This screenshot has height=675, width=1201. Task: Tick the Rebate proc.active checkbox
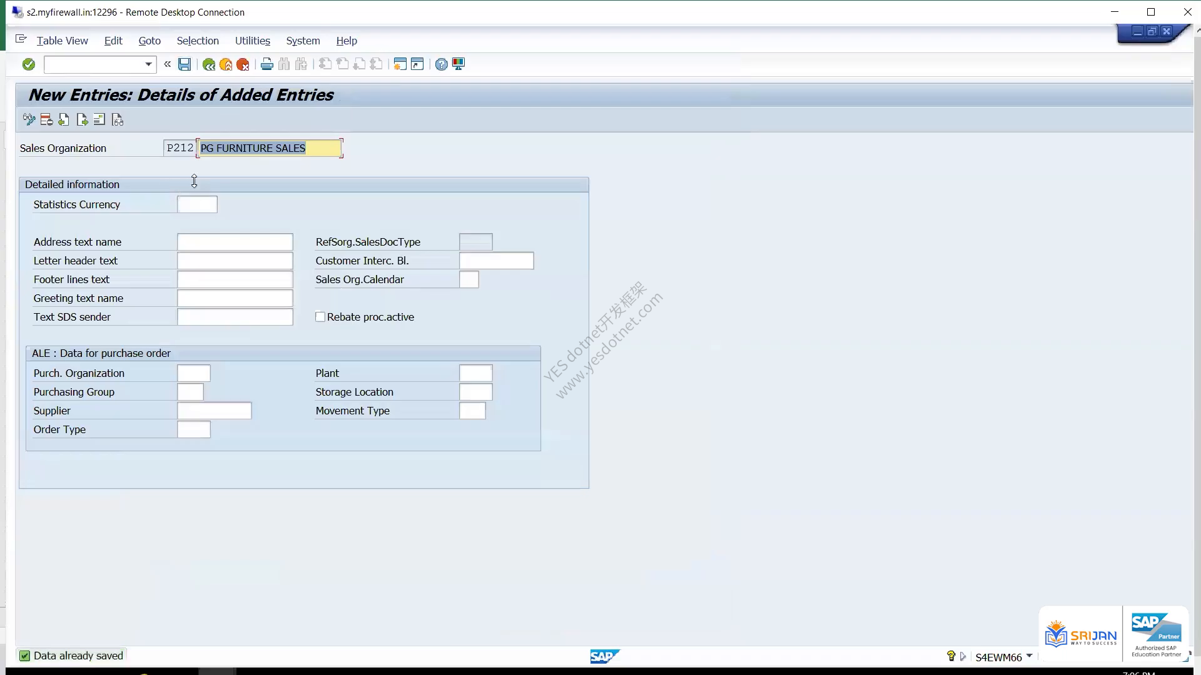[x=320, y=317]
